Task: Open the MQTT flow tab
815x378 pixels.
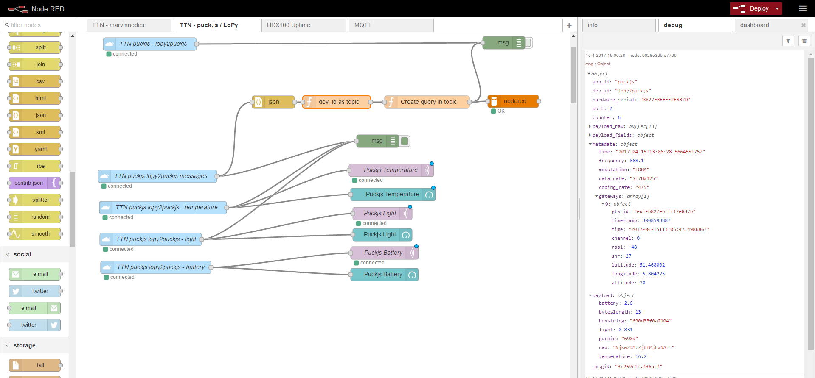Action: [x=391, y=25]
